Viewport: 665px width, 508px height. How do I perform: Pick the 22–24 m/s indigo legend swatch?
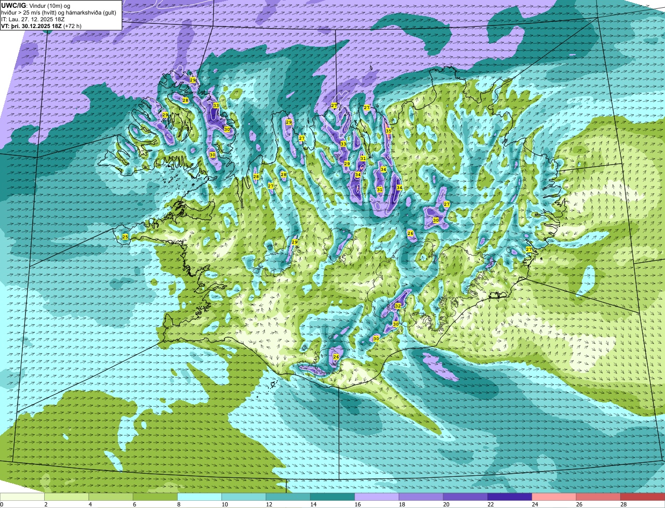510,497
